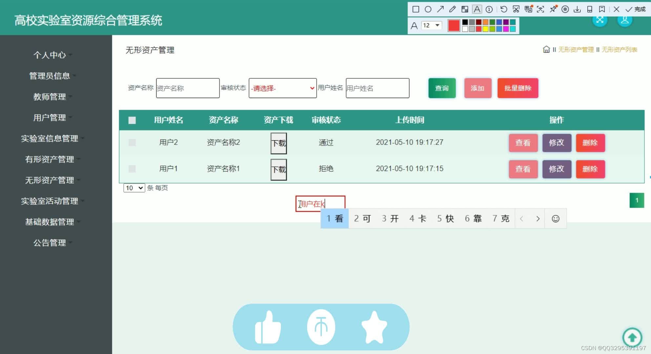651x354 pixels.
Task: Select IME candidate 3 开
Action: click(x=390, y=219)
